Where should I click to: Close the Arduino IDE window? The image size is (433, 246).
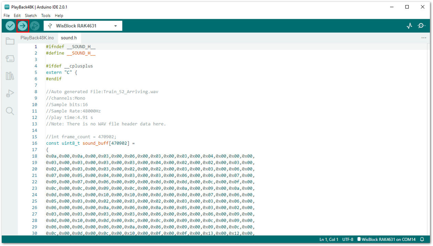tap(423, 7)
